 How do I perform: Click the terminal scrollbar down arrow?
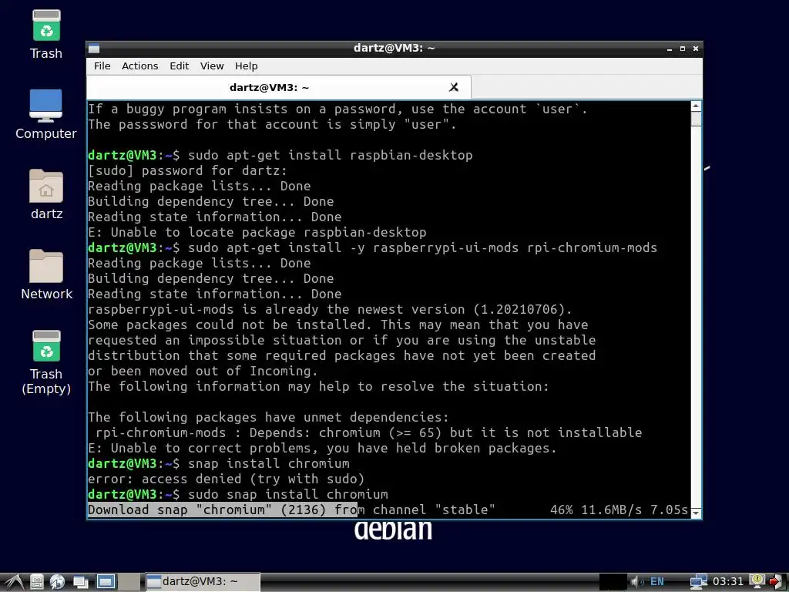[x=696, y=513]
